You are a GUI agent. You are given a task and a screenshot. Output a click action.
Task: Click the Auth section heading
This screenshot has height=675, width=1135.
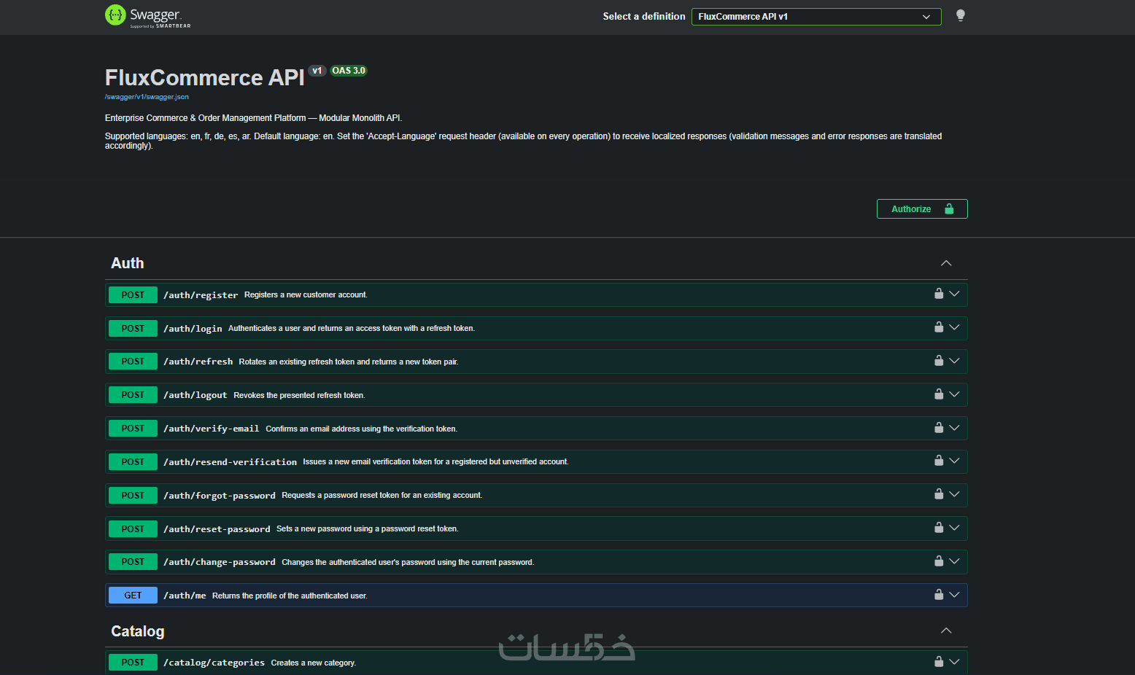click(128, 263)
